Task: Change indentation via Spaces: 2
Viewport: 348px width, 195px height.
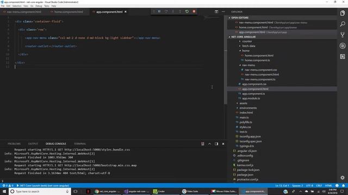Action: tap(297, 186)
